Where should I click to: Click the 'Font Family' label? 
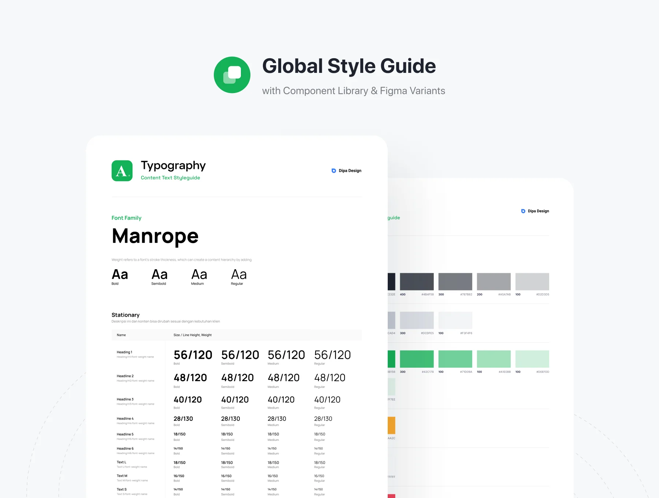tap(126, 218)
